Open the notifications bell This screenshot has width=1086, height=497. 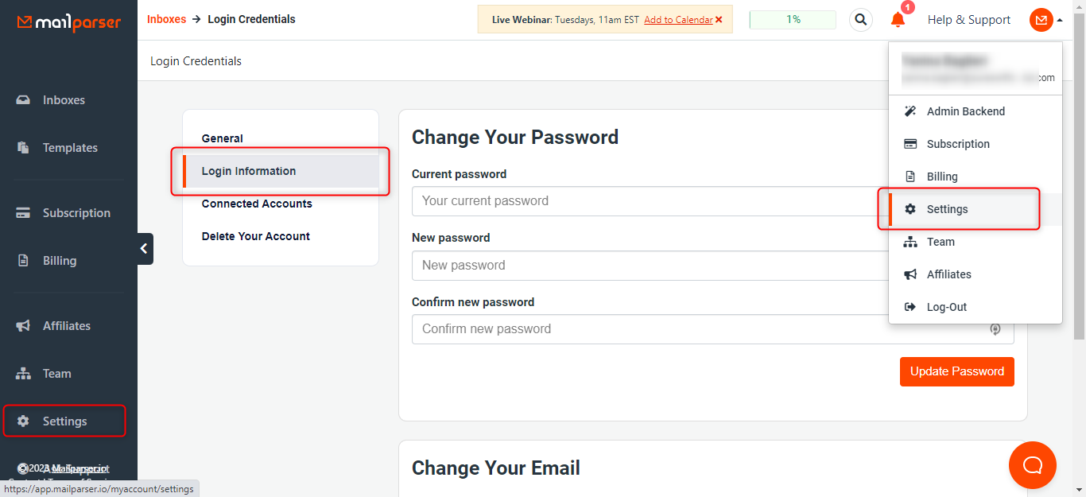898,20
